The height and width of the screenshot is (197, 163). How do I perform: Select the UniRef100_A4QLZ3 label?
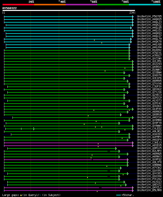[149, 22]
